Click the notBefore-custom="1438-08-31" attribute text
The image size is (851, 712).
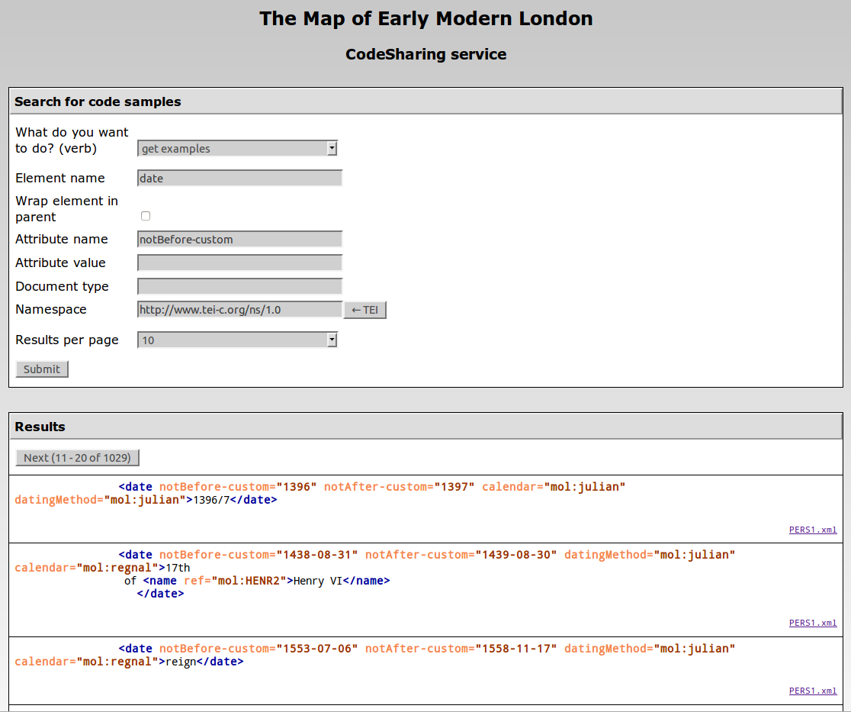coord(259,555)
